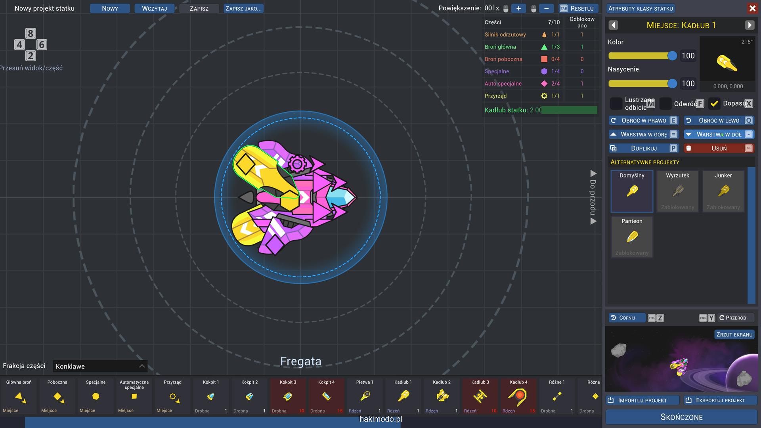The image size is (761, 428).
Task: Pick the Kokpit 1 part
Action: tap(211, 396)
